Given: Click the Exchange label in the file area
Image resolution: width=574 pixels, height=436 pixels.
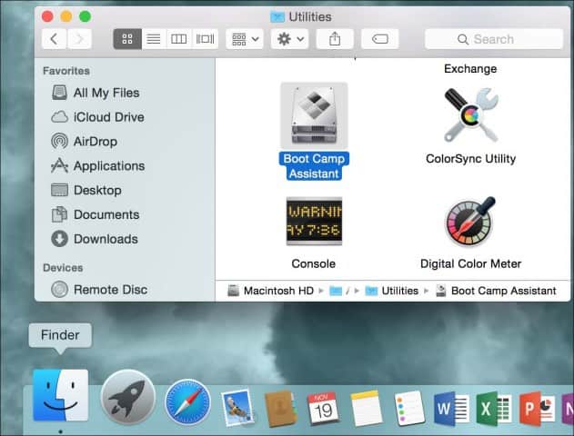Looking at the screenshot, I should click(470, 69).
